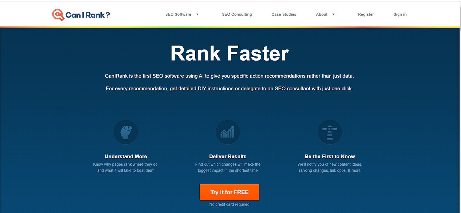Click text 'biggest impact in the shortest time'
The height and width of the screenshot is (213, 461).
click(x=228, y=170)
